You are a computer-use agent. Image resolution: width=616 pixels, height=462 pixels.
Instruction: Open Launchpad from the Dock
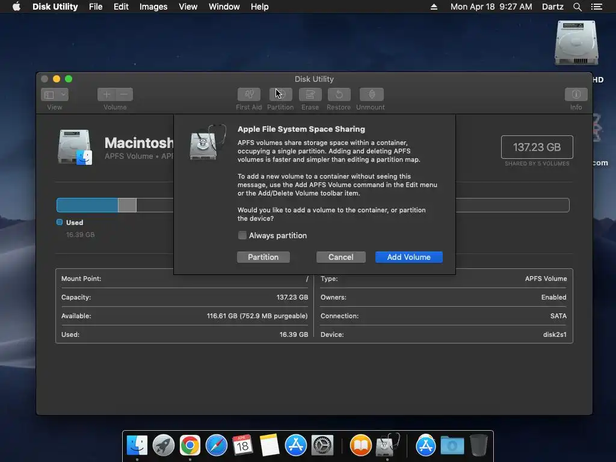[x=164, y=446]
